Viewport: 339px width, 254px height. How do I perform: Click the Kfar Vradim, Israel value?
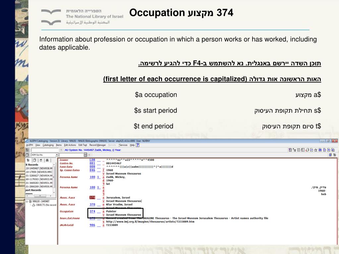coord(119,204)
